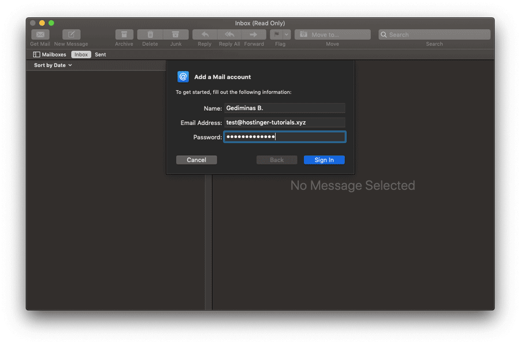Edit the Email Address field
This screenshot has height=344, width=520.
[x=284, y=122]
